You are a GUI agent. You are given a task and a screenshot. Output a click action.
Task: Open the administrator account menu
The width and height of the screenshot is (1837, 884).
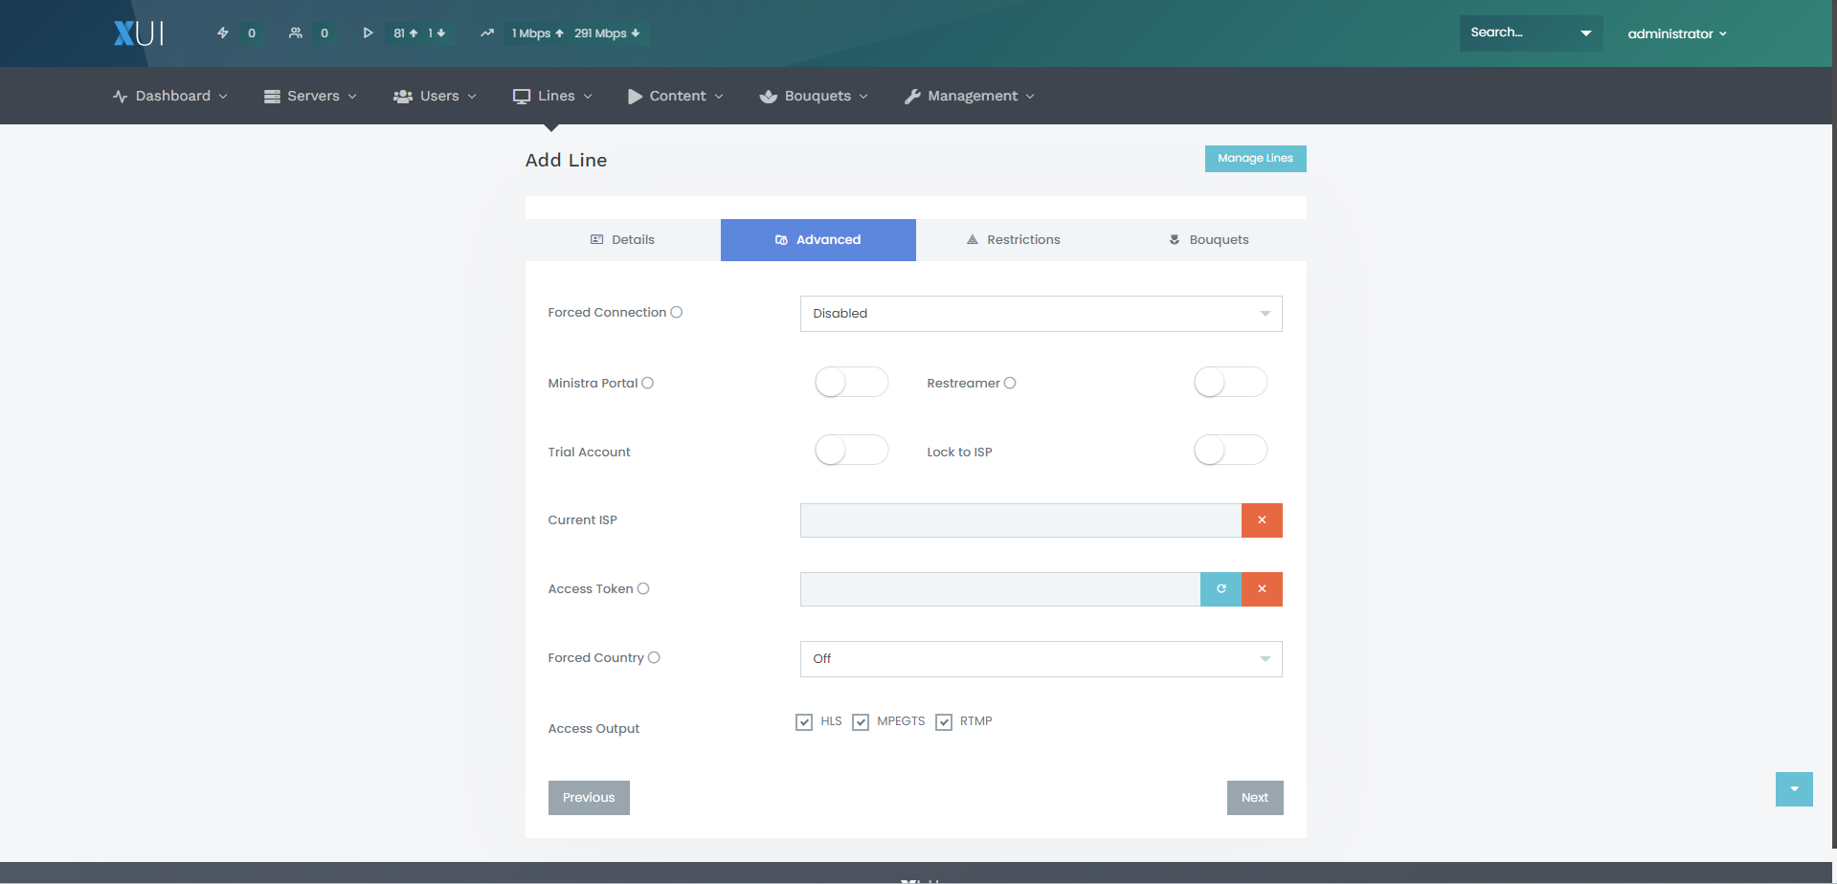point(1677,33)
